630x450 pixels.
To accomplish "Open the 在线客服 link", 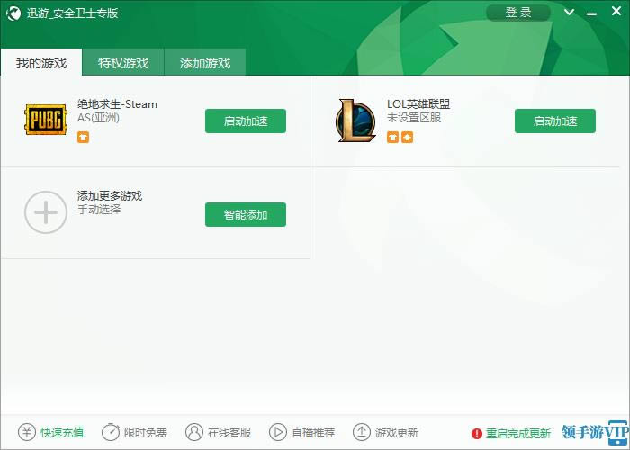I will pos(229,433).
